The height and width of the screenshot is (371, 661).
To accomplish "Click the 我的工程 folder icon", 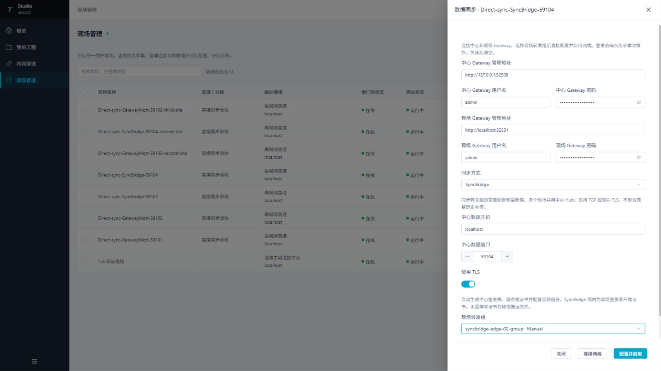I will coord(9,47).
